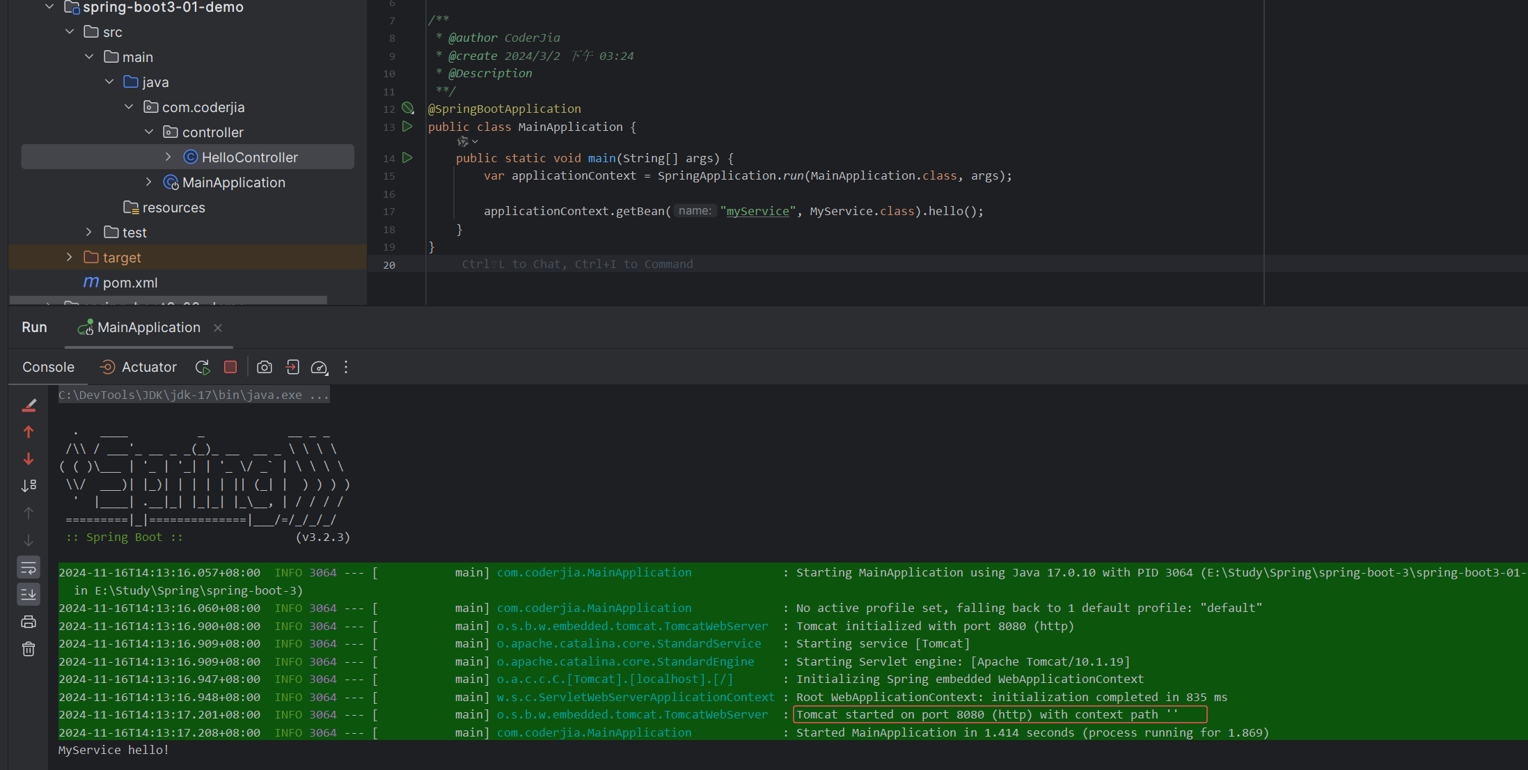The width and height of the screenshot is (1528, 770).
Task: Click the project tree horizontal scrollbar
Action: pos(168,300)
